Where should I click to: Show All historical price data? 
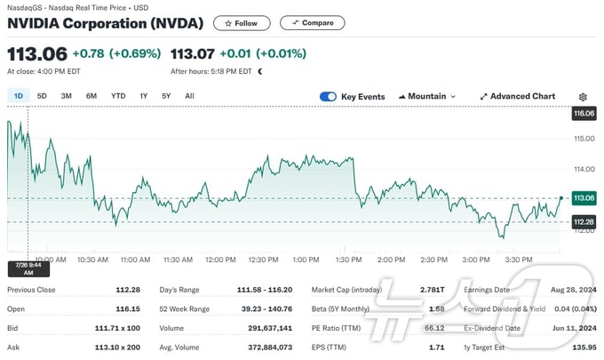point(189,96)
